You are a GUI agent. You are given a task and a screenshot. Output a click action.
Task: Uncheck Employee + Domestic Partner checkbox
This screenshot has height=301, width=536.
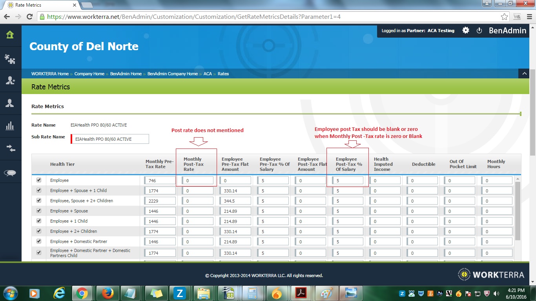(x=38, y=241)
